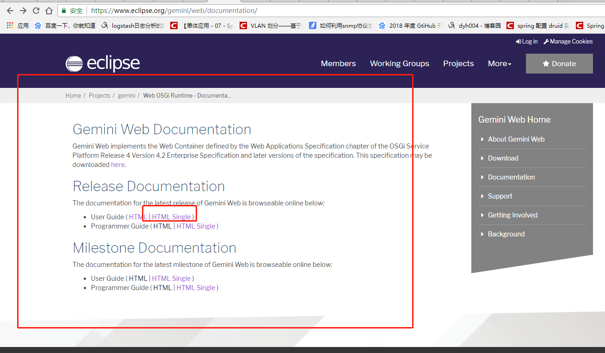
Task: Open the browser home page icon
Action: coord(49,10)
